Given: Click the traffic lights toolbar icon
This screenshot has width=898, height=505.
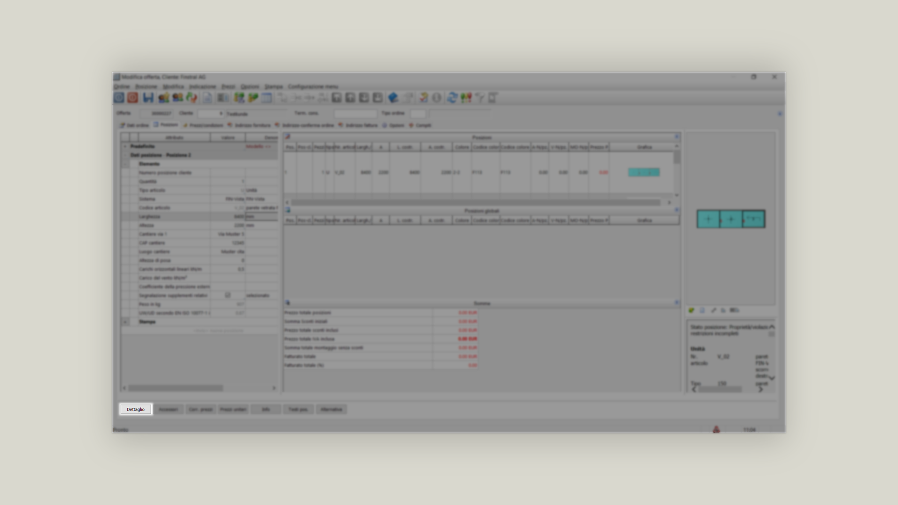Looking at the screenshot, I should (x=466, y=98).
